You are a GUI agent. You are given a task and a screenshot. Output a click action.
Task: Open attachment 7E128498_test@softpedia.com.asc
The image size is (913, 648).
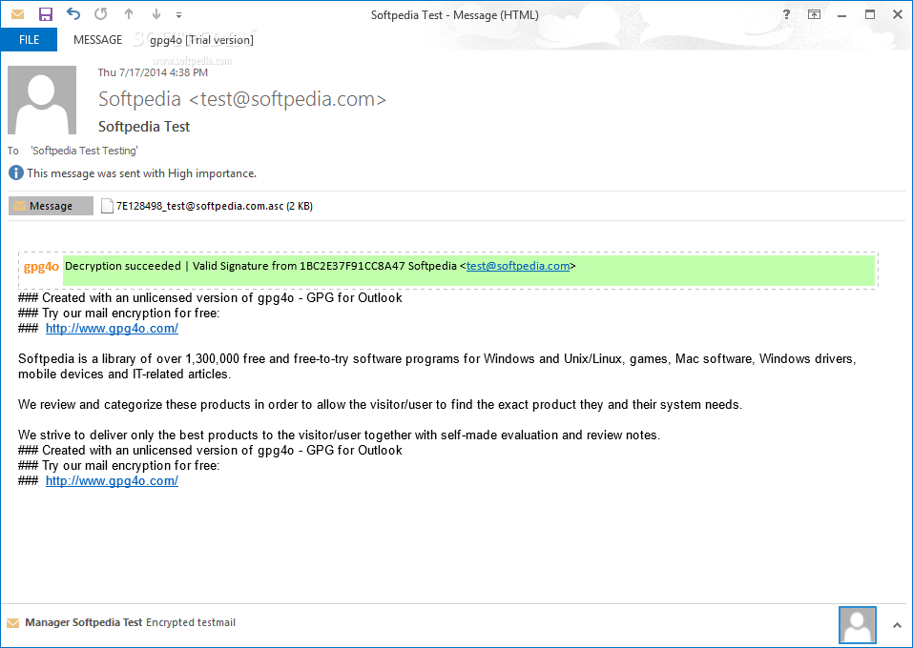click(x=207, y=206)
